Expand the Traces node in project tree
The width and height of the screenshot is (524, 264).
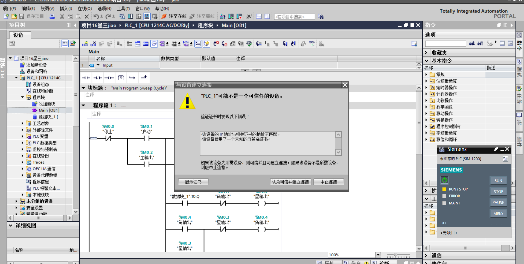coord(22,162)
